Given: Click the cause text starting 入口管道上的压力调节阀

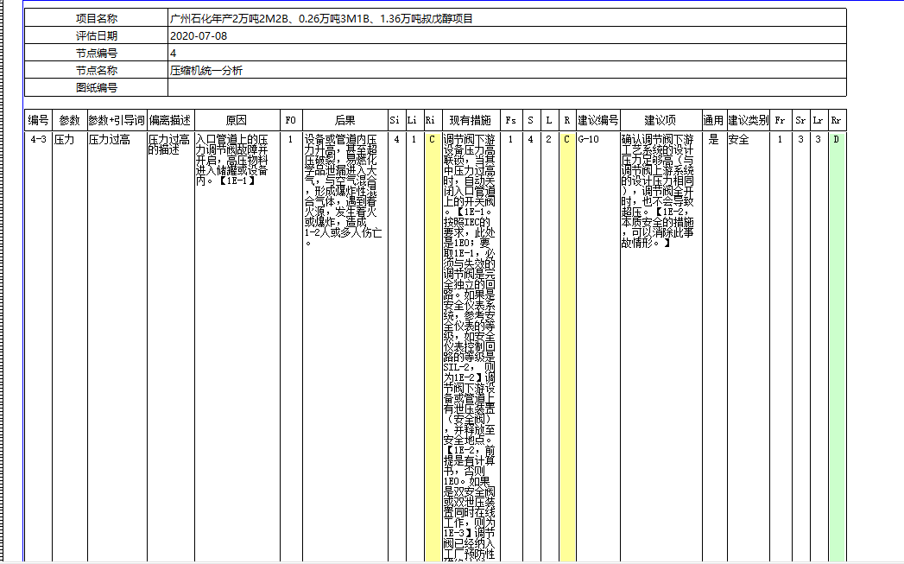Looking at the screenshot, I should [231, 160].
